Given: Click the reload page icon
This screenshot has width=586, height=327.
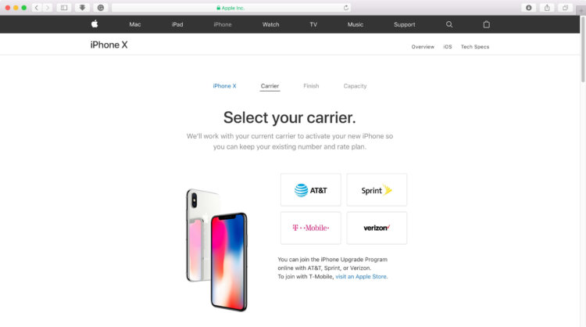Looking at the screenshot, I should pos(345,8).
